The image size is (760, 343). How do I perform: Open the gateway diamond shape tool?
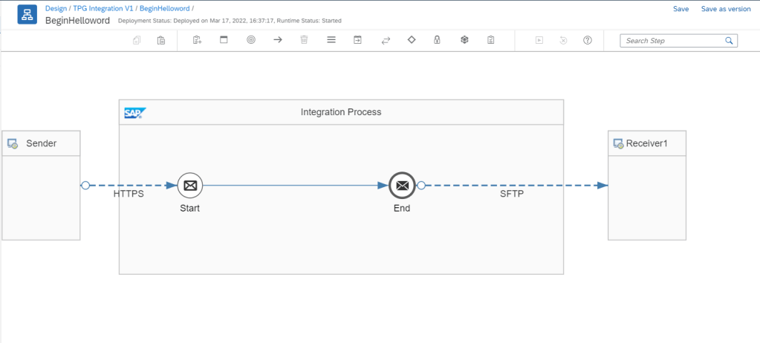[412, 40]
